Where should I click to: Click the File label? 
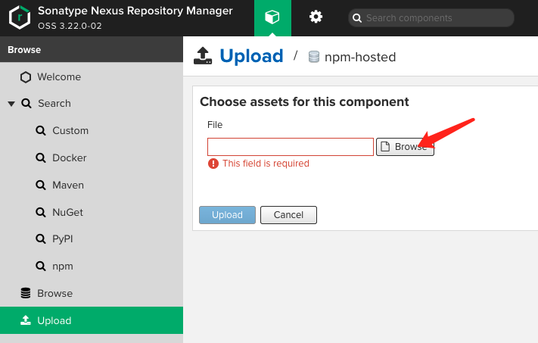(x=215, y=125)
